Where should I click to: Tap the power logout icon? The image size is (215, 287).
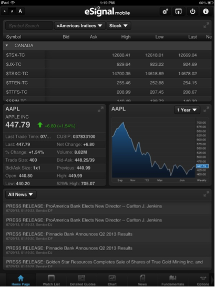point(192,12)
